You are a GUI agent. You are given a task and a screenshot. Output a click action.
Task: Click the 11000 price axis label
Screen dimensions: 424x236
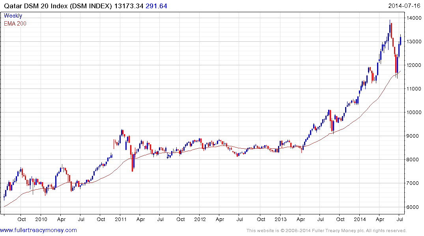tap(414, 89)
